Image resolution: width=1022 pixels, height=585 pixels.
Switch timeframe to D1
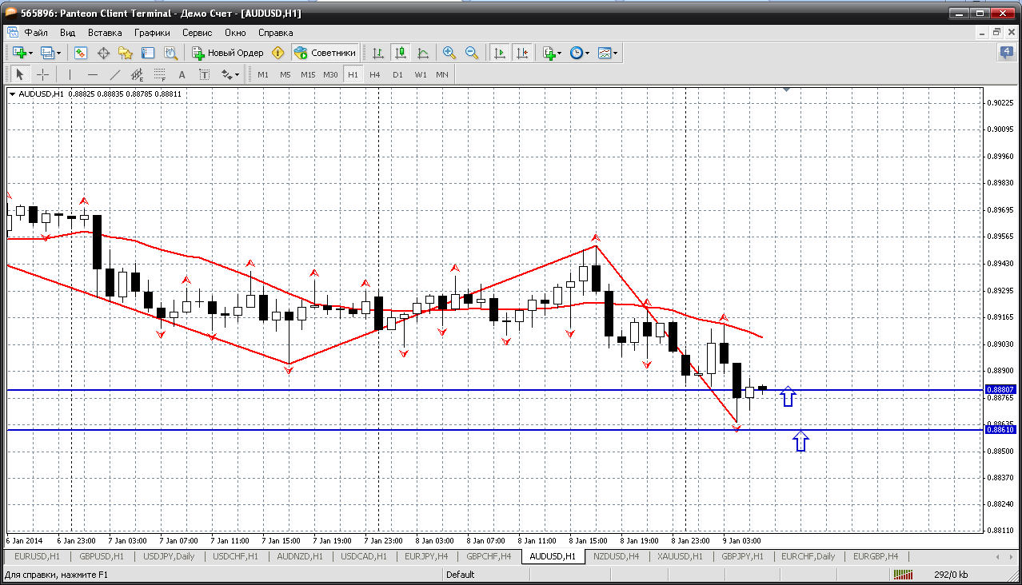coord(397,74)
